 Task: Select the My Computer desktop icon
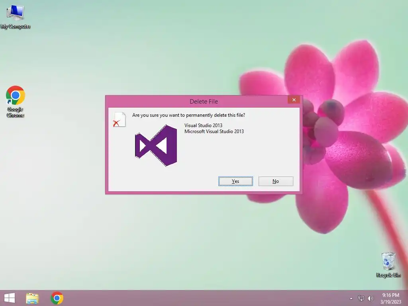pos(16,17)
